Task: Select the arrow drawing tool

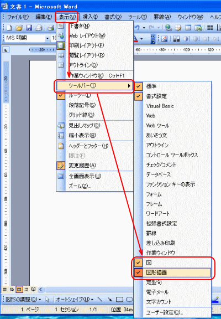Action: (109, 299)
